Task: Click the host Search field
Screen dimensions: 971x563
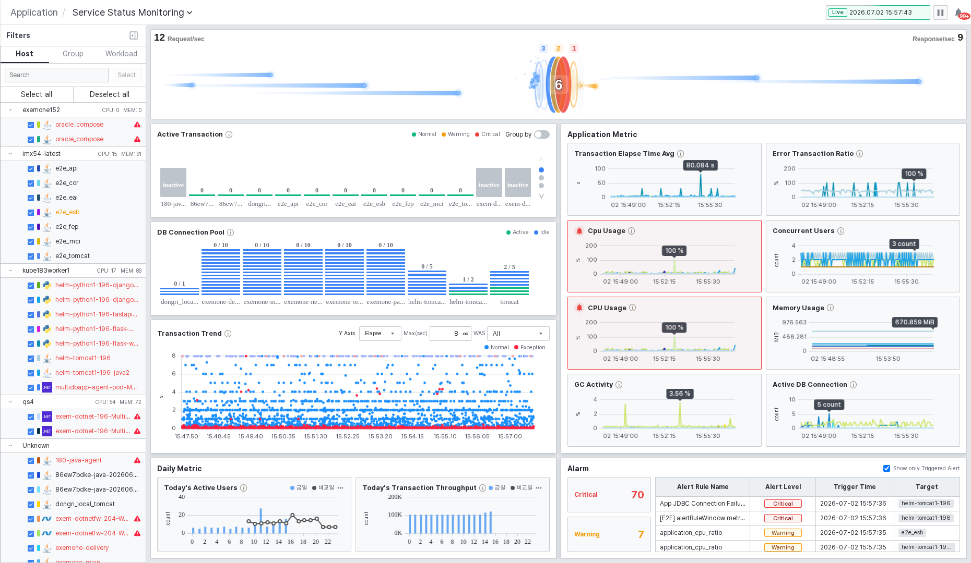Action: pos(57,75)
